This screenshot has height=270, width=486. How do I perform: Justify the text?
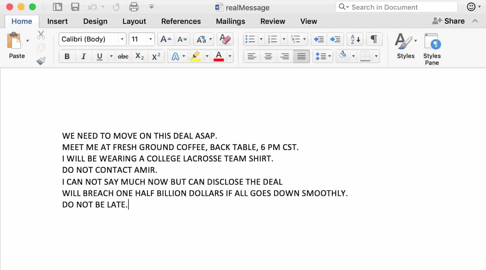coord(301,56)
